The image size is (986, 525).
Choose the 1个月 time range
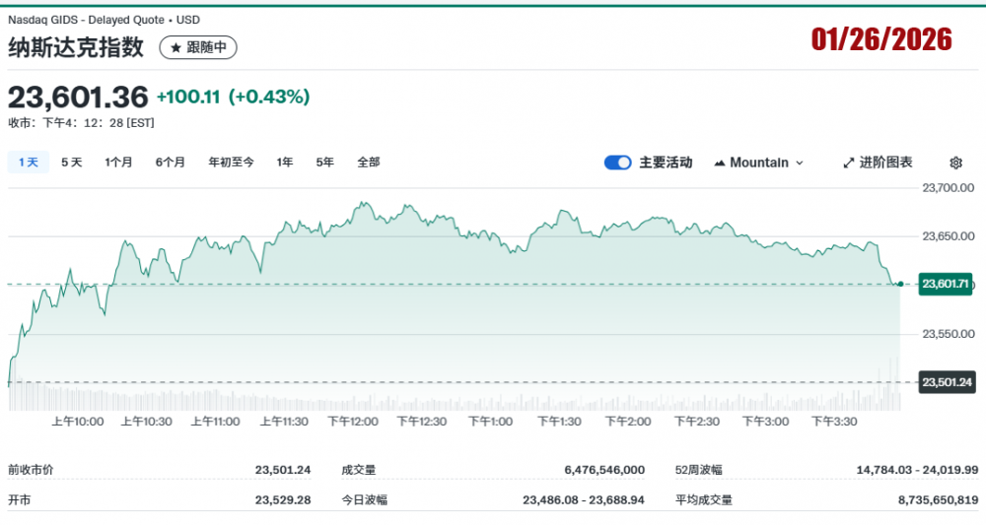[118, 163]
